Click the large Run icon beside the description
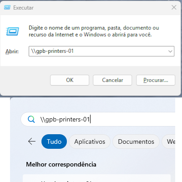This screenshot has width=182, height=182. [x=12, y=31]
